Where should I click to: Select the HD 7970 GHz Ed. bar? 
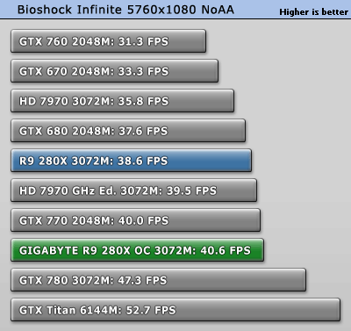[x=134, y=191]
